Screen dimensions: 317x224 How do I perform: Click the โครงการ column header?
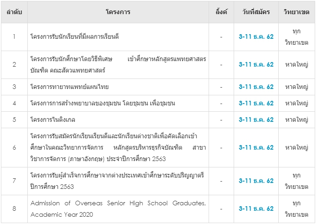[118, 12]
